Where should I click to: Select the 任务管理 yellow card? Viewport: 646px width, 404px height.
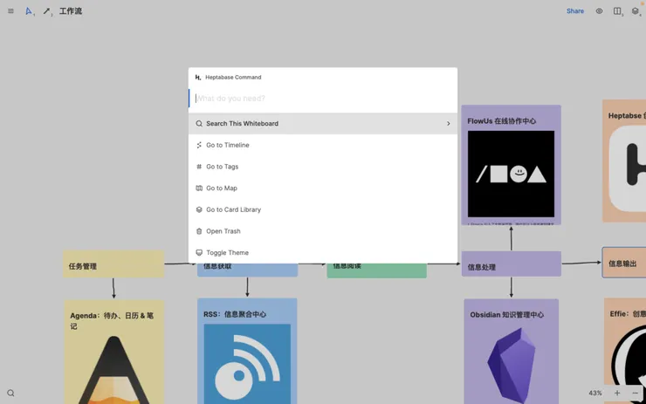click(113, 264)
